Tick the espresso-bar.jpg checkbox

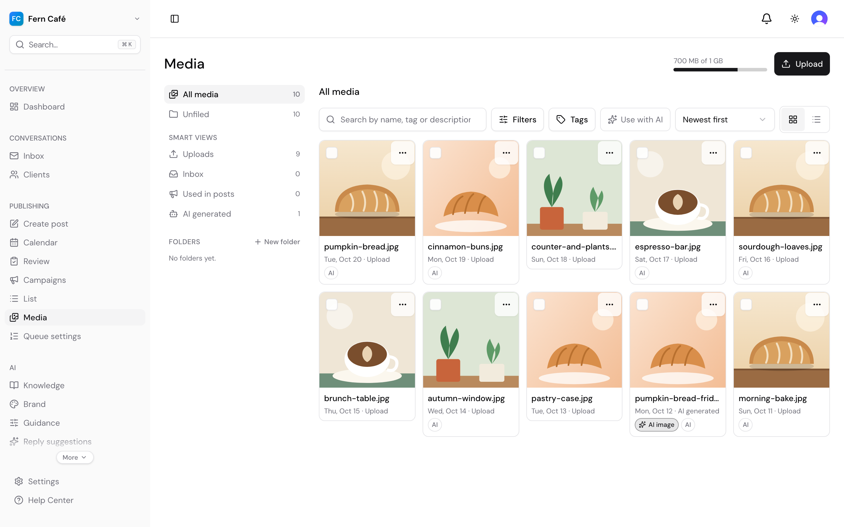pyautogui.click(x=642, y=153)
